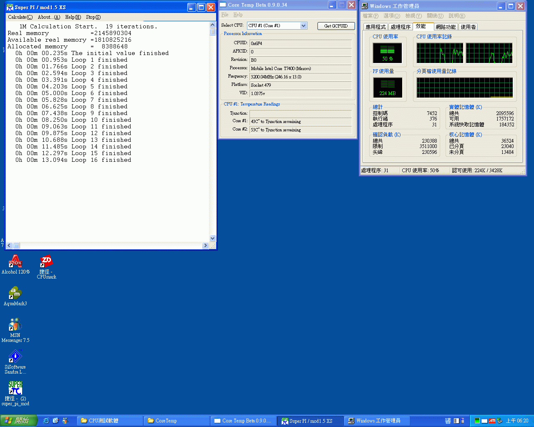Launch MSN Messenger from Quick Launch
Screen dimensions: 534x427
pos(65,421)
